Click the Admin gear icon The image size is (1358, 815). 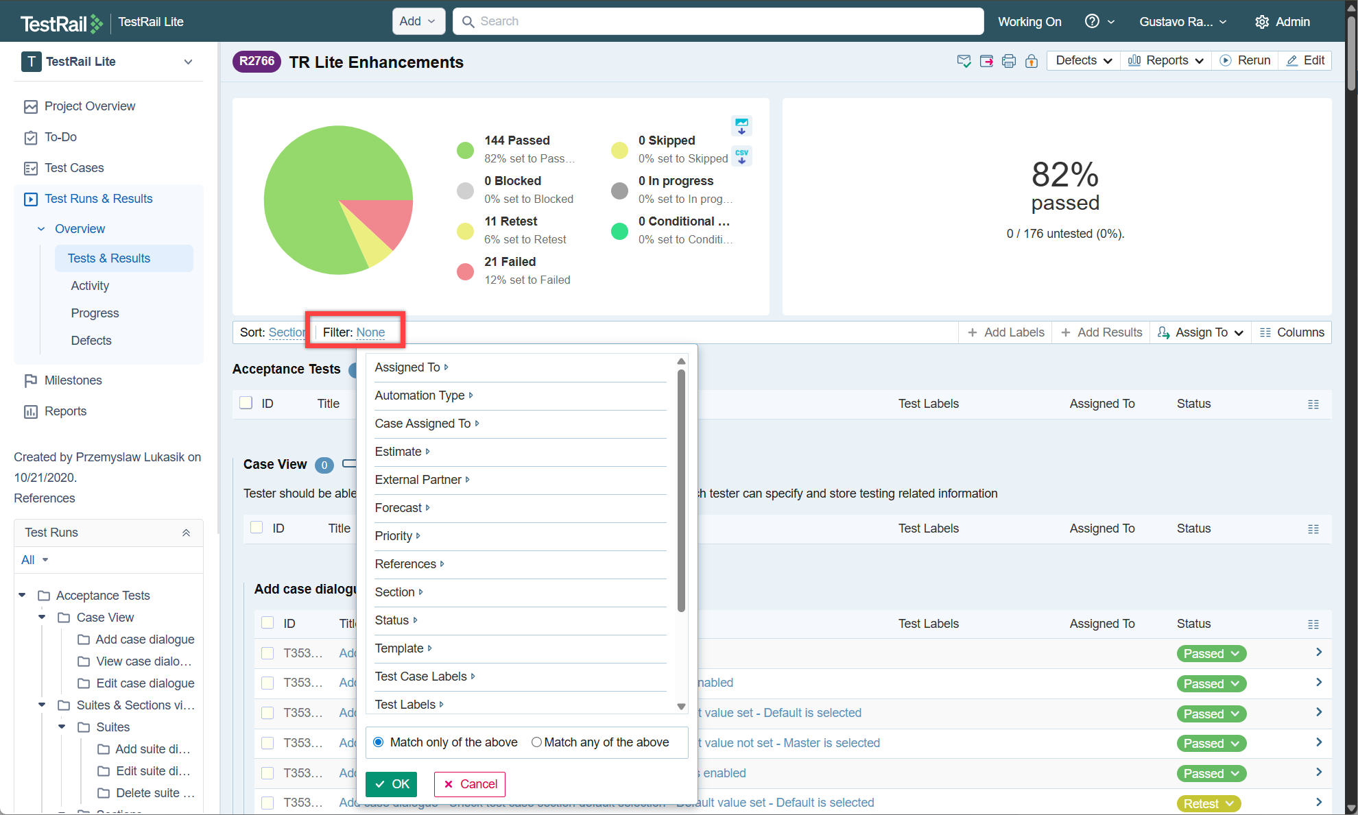point(1262,22)
